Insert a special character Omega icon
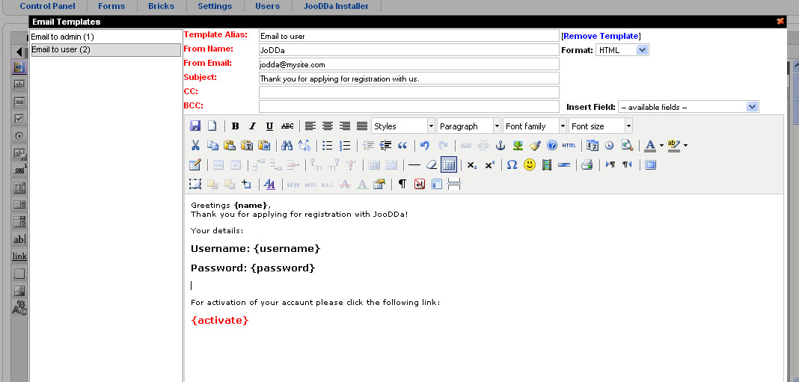The image size is (799, 382). (512, 164)
